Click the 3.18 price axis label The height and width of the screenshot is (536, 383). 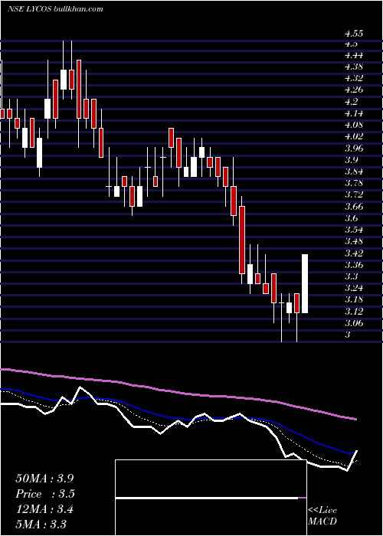pyautogui.click(x=354, y=300)
